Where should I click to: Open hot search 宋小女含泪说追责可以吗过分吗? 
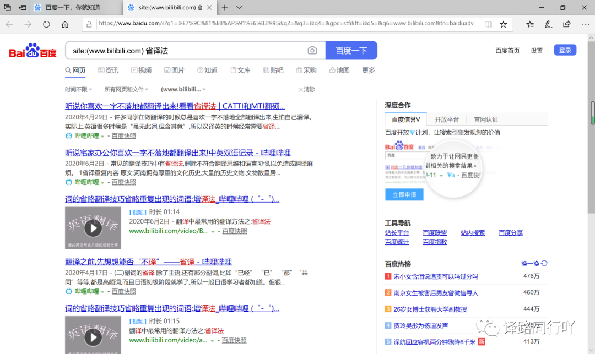(436, 276)
